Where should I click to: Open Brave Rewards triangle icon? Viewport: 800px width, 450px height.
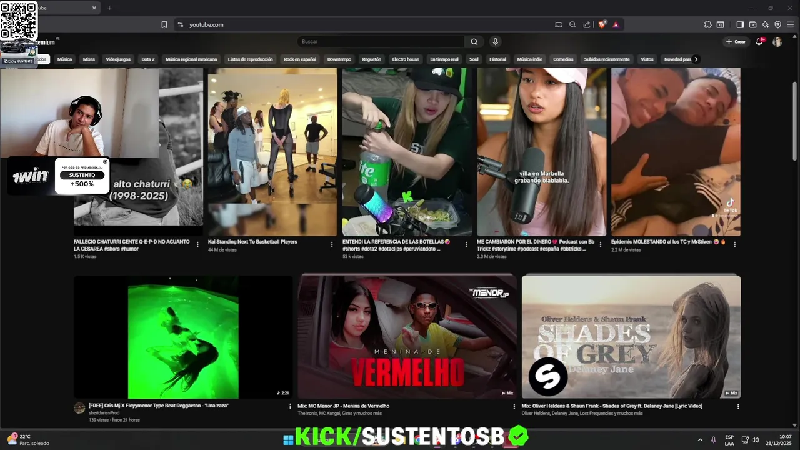coord(616,24)
